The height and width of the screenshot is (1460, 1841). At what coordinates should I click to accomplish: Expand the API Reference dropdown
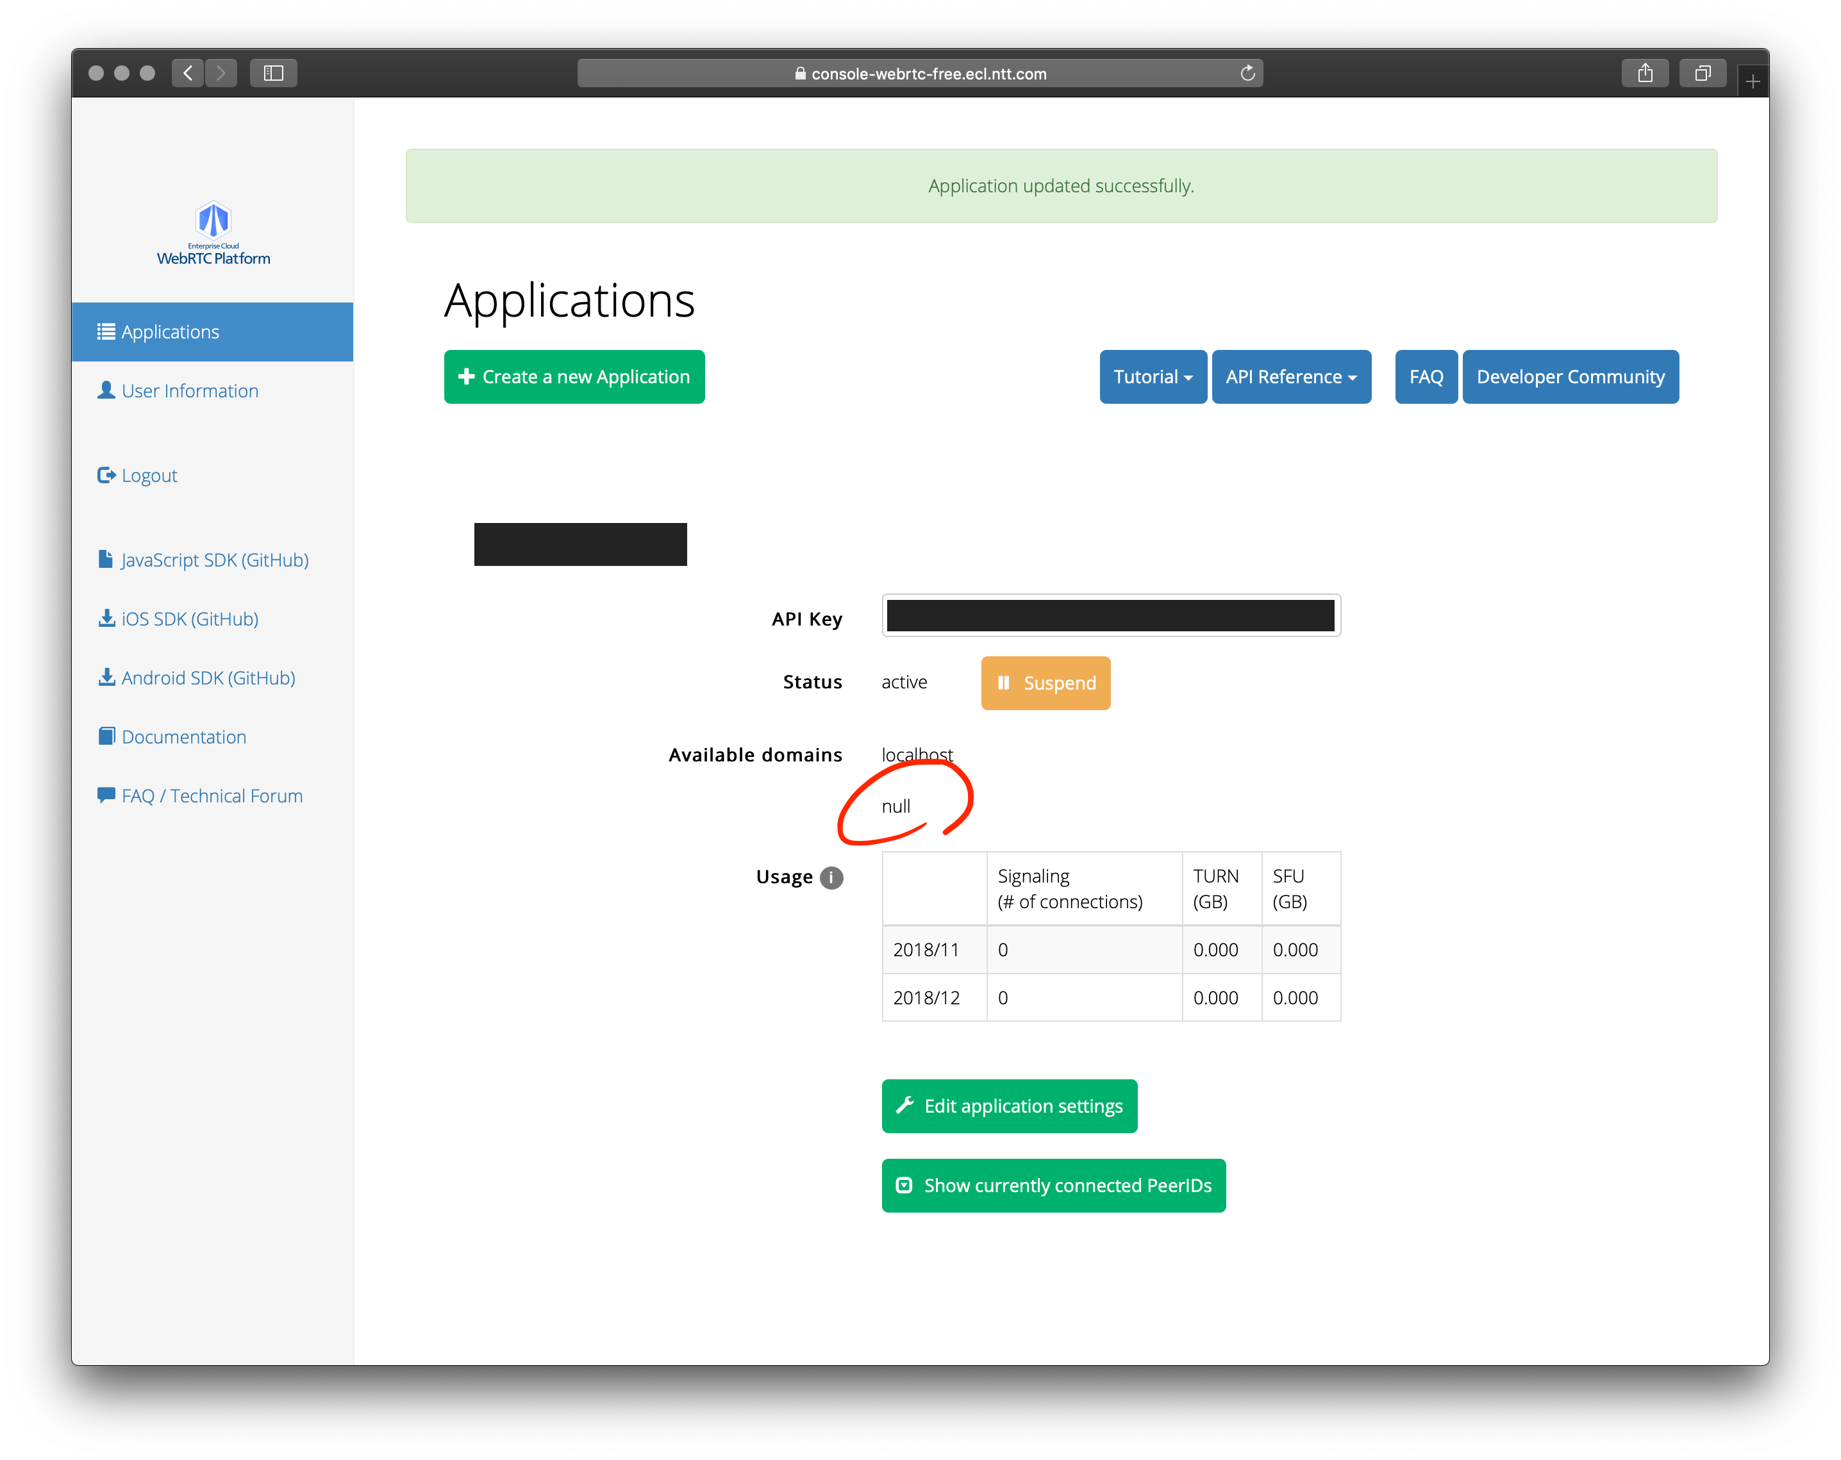1291,376
